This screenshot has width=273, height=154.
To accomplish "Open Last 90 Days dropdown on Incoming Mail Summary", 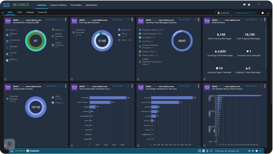I will pyautogui.click(x=119, y=20).
